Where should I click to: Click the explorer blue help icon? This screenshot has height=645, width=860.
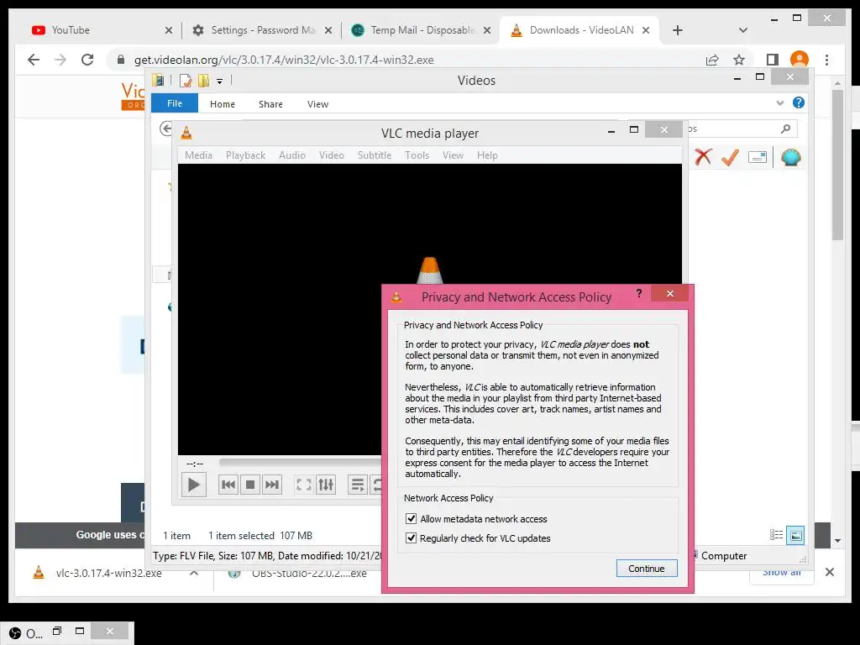[799, 102]
